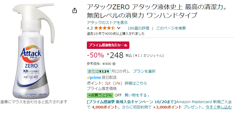Click the orange star rating icons

tap(104, 28)
